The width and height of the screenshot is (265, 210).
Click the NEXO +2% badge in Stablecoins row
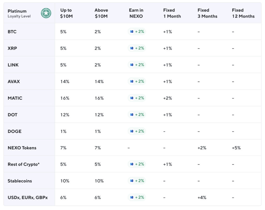[x=137, y=181]
